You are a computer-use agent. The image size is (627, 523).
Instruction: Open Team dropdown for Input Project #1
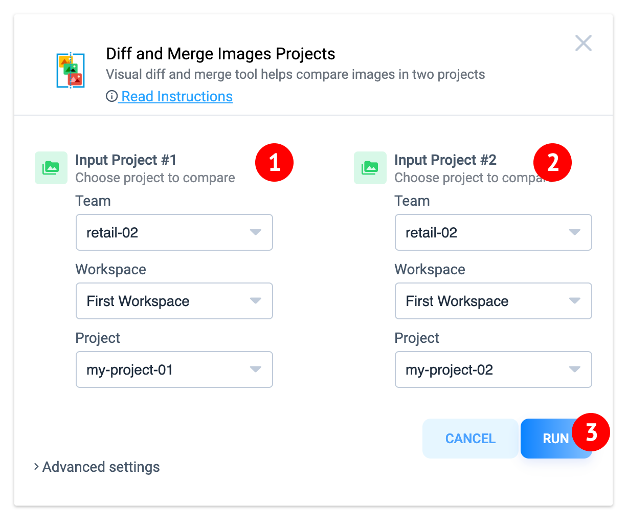point(174,232)
